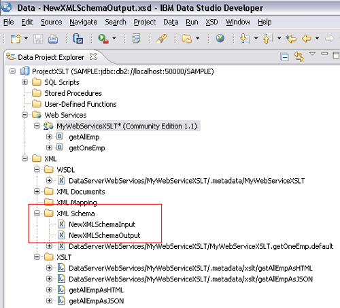Click the globe web browser toolbar icon

coord(220,38)
